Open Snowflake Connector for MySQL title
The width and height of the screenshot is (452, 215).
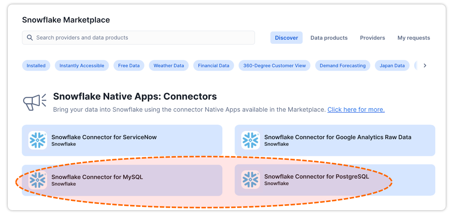[97, 177]
